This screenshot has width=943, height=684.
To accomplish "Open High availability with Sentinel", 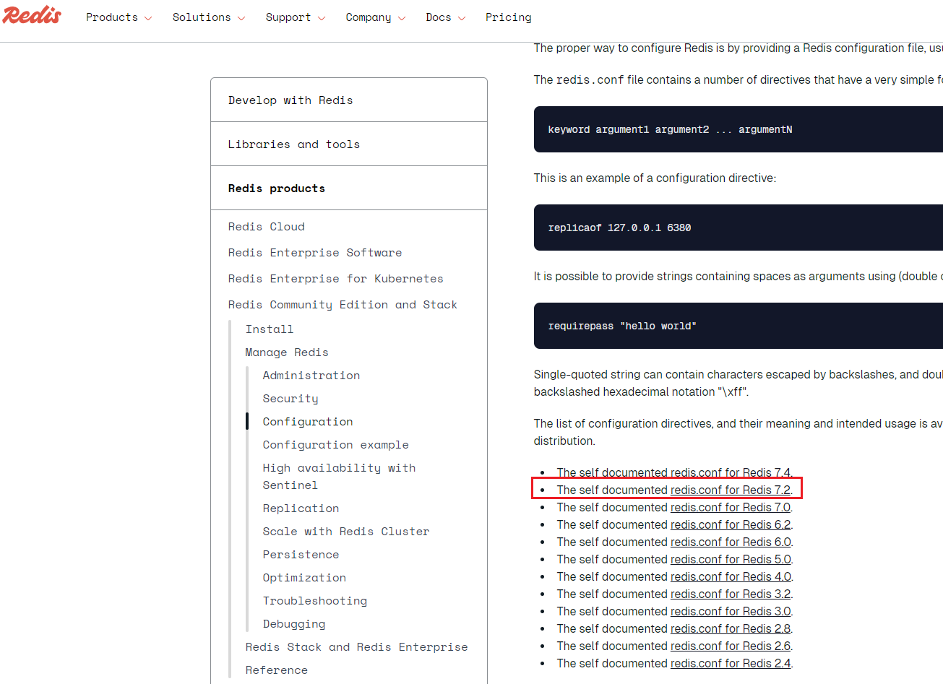I will coord(340,477).
